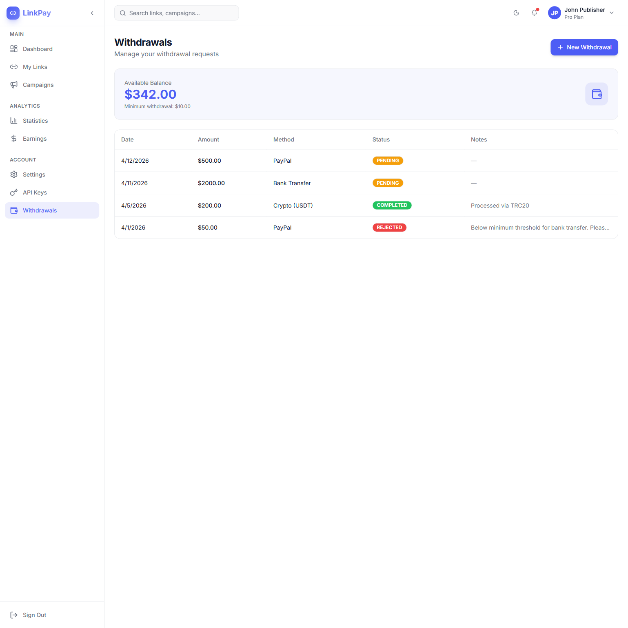Click the Bank Transfer method cell
This screenshot has width=628, height=628.
pos(292,183)
